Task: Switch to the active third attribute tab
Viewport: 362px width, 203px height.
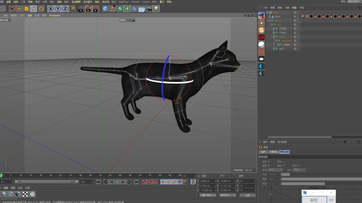Action: click(284, 152)
